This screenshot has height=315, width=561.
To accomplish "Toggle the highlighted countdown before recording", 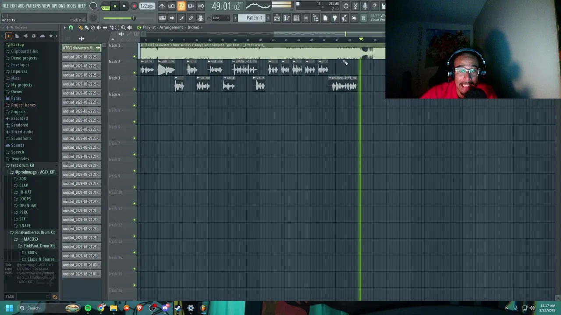I will click(x=181, y=6).
